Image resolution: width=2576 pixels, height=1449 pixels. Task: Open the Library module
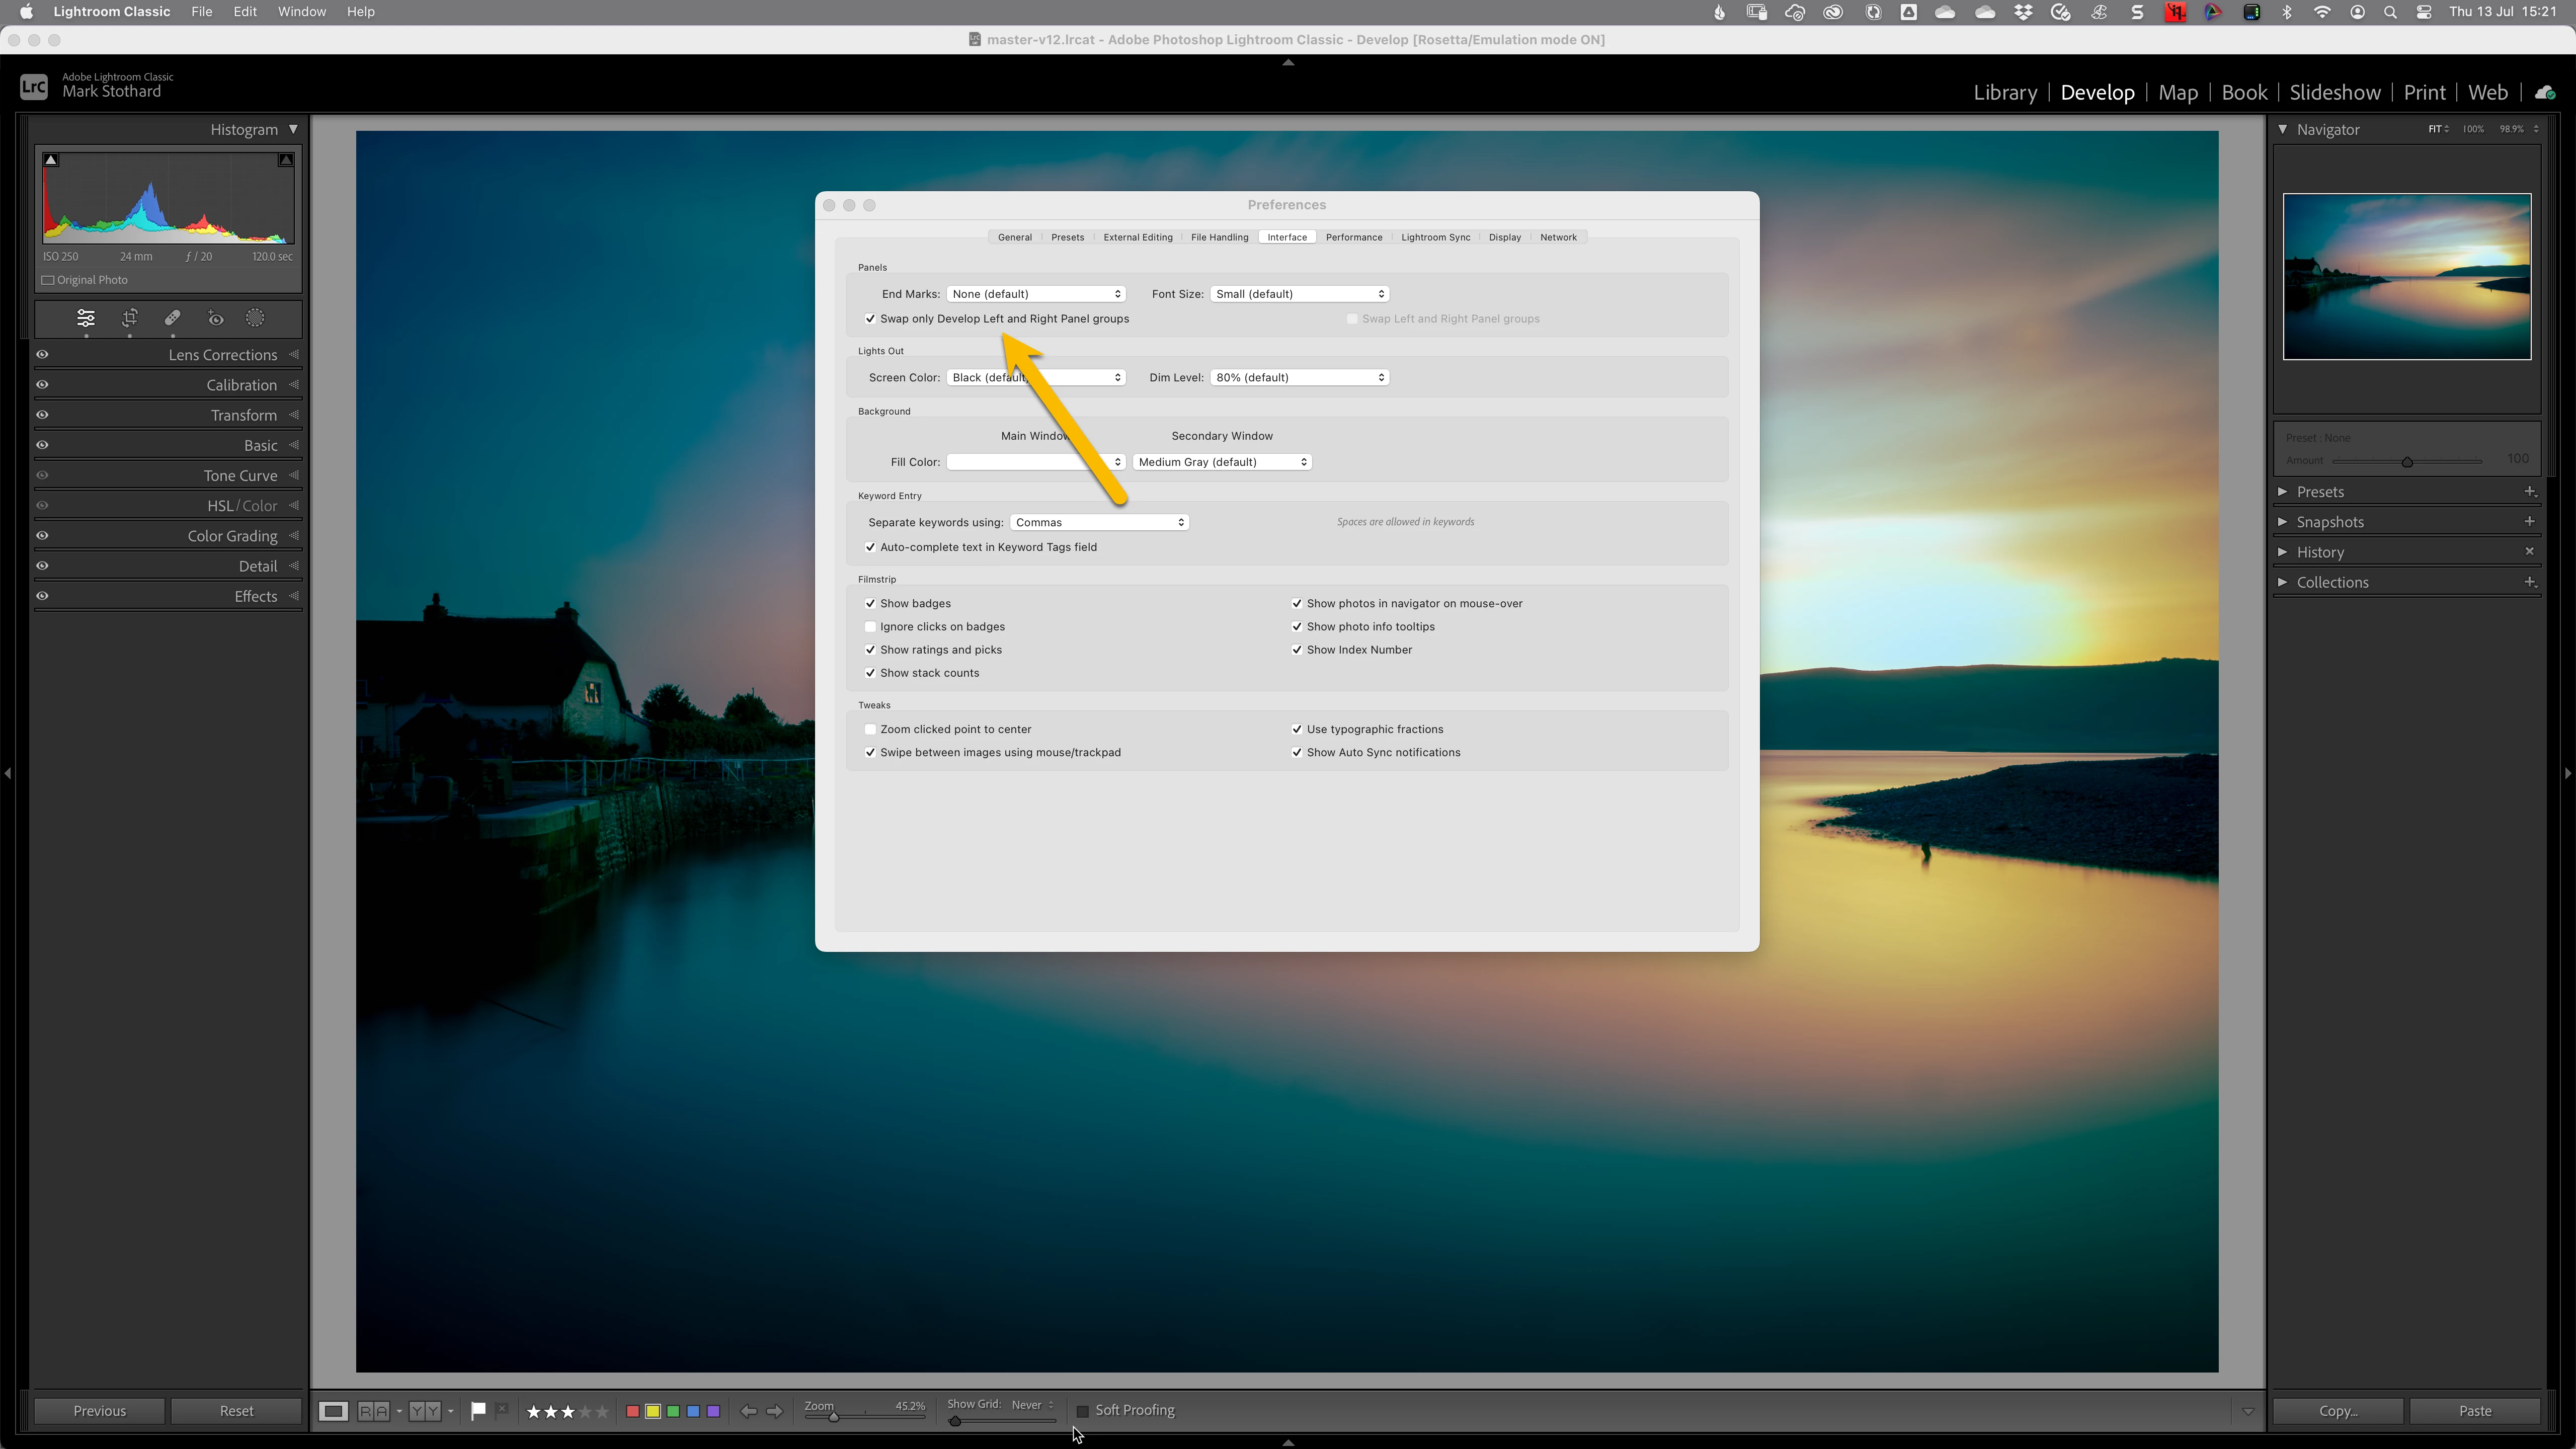[2005, 92]
